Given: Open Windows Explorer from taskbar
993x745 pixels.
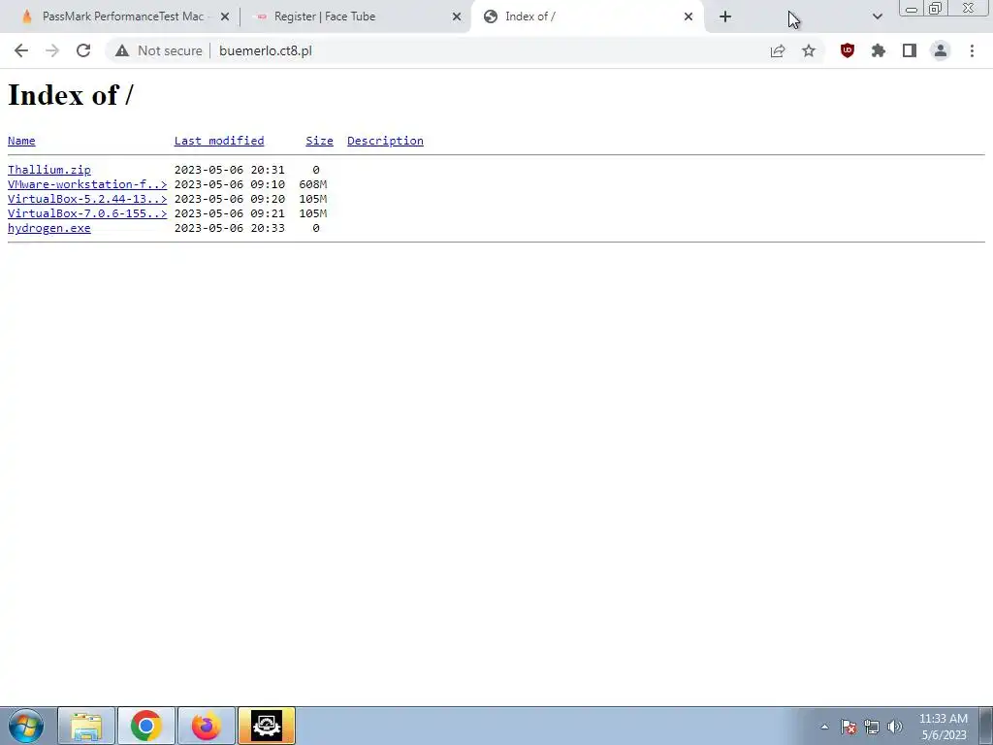Looking at the screenshot, I should pyautogui.click(x=86, y=726).
